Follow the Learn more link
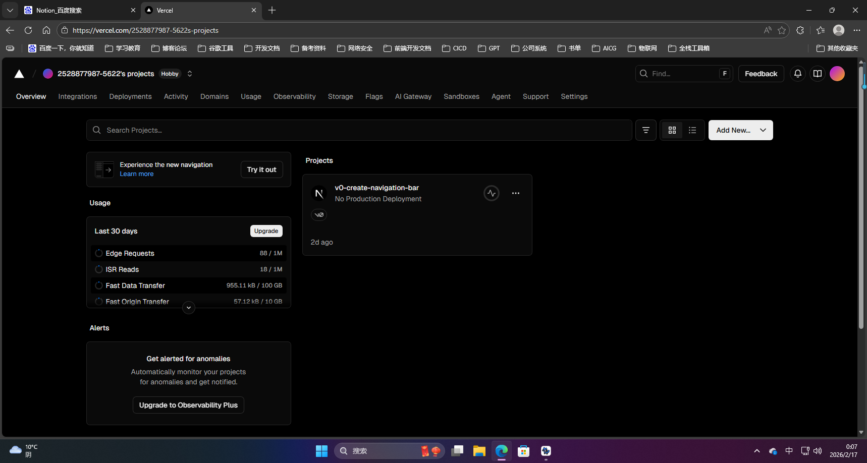Image resolution: width=867 pixels, height=463 pixels. pos(137,174)
